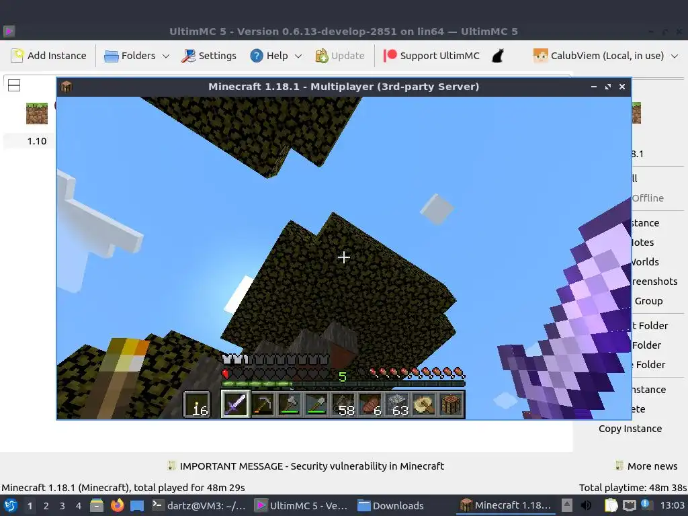The width and height of the screenshot is (688, 516).
Task: Select the shovel hotbar slot
Action: pyautogui.click(x=317, y=404)
